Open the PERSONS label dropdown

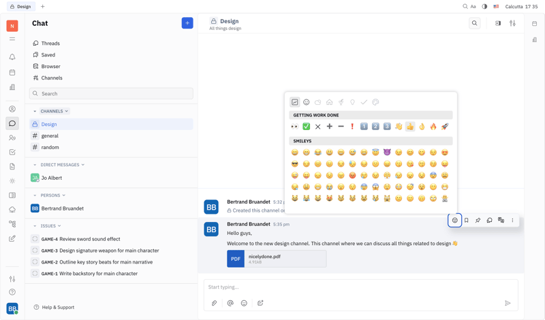click(x=53, y=195)
